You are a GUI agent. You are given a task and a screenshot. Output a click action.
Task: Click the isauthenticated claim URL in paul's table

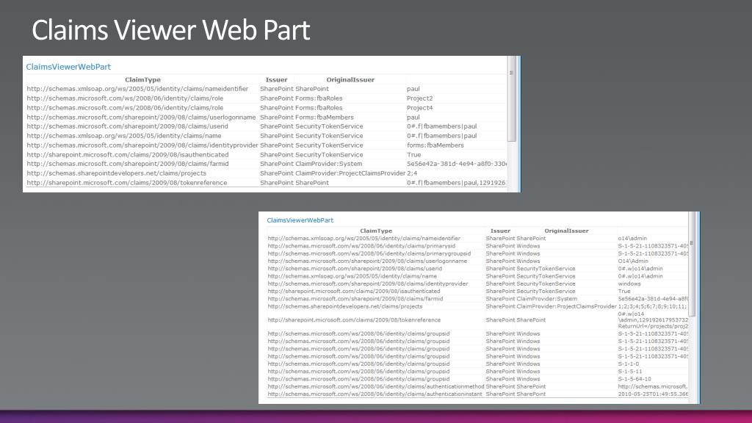[x=128, y=154]
